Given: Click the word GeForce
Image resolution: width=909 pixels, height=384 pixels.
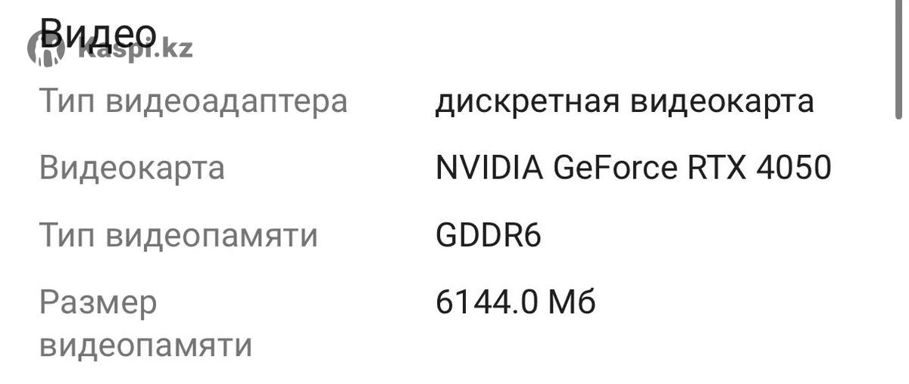Looking at the screenshot, I should point(615,168).
